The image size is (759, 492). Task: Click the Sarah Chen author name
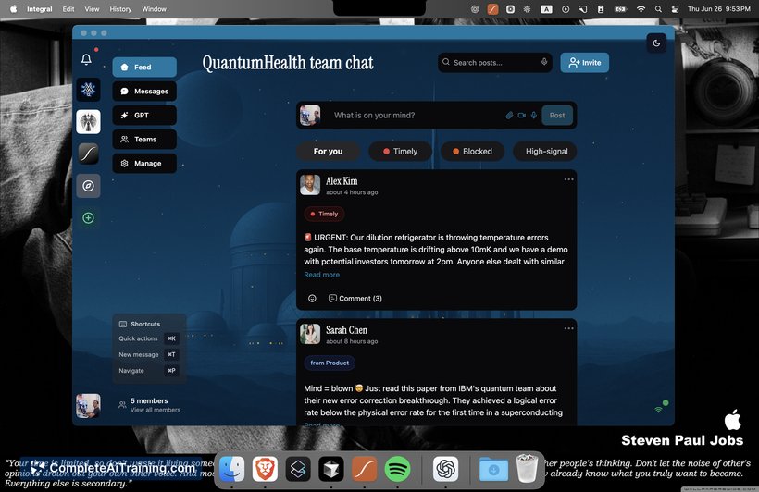[x=346, y=330]
